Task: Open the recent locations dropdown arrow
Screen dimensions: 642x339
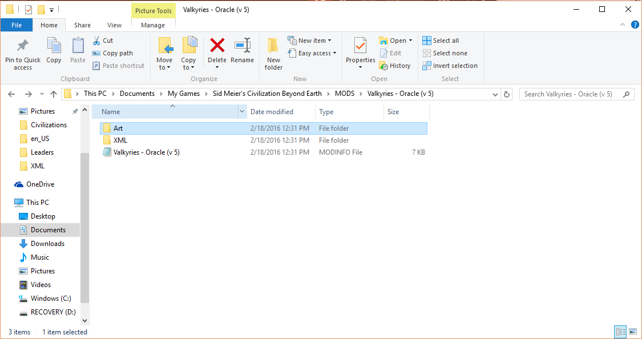Action: [x=42, y=94]
